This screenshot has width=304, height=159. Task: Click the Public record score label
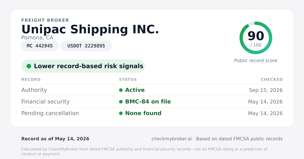pos(256,61)
